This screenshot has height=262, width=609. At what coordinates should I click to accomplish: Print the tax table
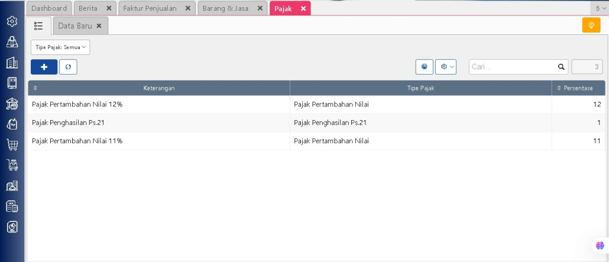(424, 67)
